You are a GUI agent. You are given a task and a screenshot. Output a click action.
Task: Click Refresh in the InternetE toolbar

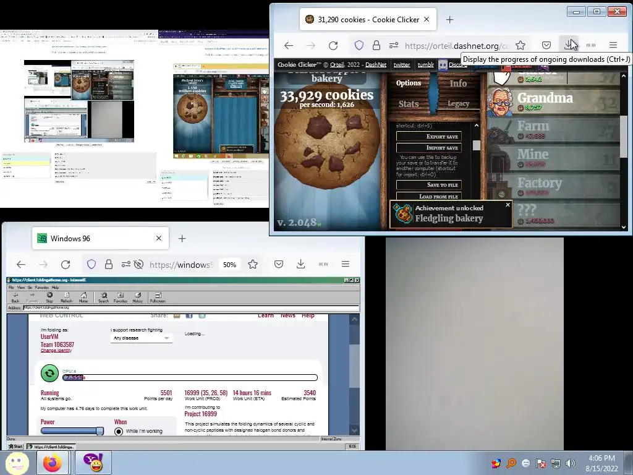coord(66,297)
